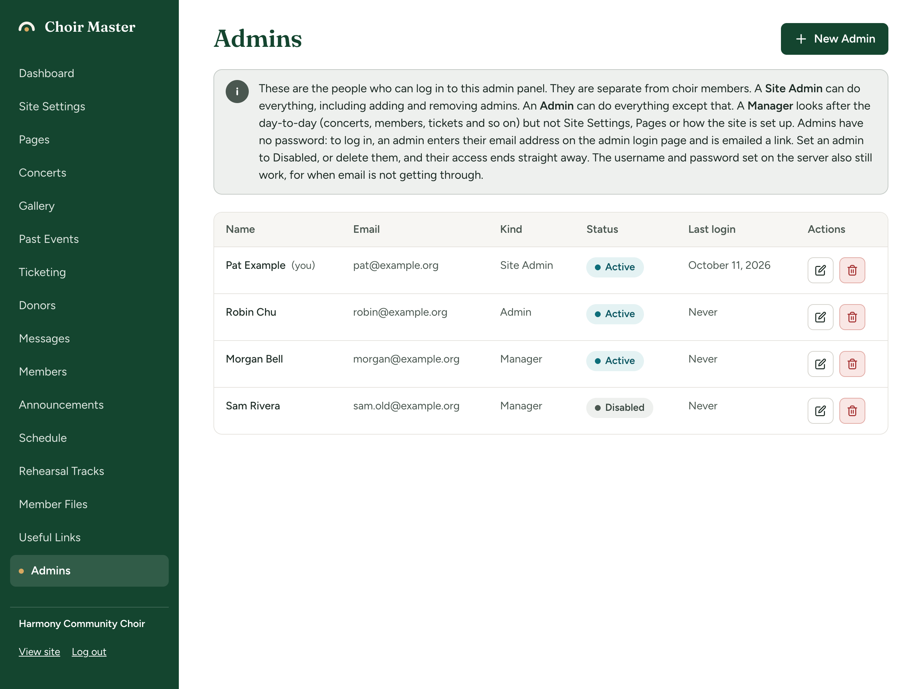
Task: Click the Choir Master logo icon
Action: coord(27,27)
